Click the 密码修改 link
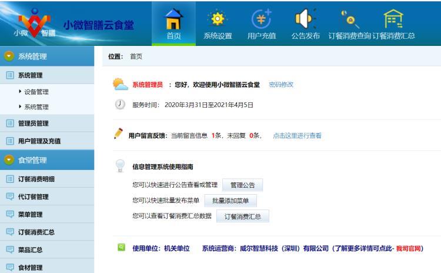 click(x=281, y=85)
